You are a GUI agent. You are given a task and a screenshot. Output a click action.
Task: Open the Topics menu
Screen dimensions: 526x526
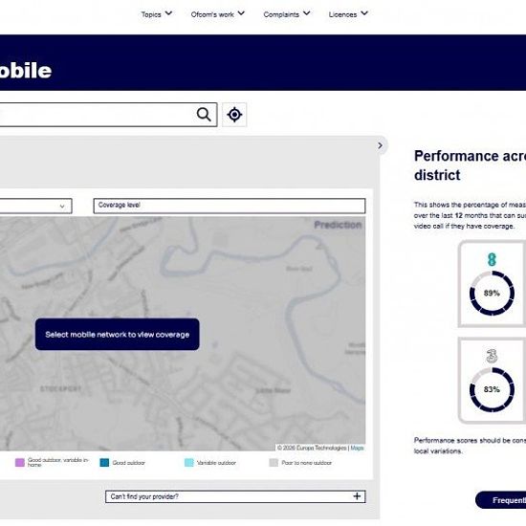pos(156,14)
